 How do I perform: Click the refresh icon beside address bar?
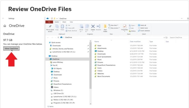[x=167, y=38]
